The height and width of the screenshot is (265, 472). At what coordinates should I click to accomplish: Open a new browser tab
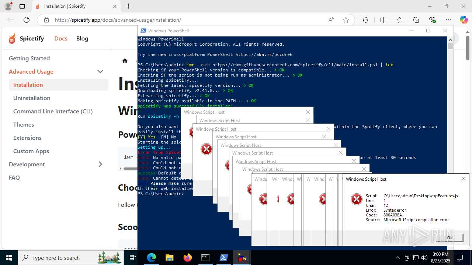(x=128, y=6)
